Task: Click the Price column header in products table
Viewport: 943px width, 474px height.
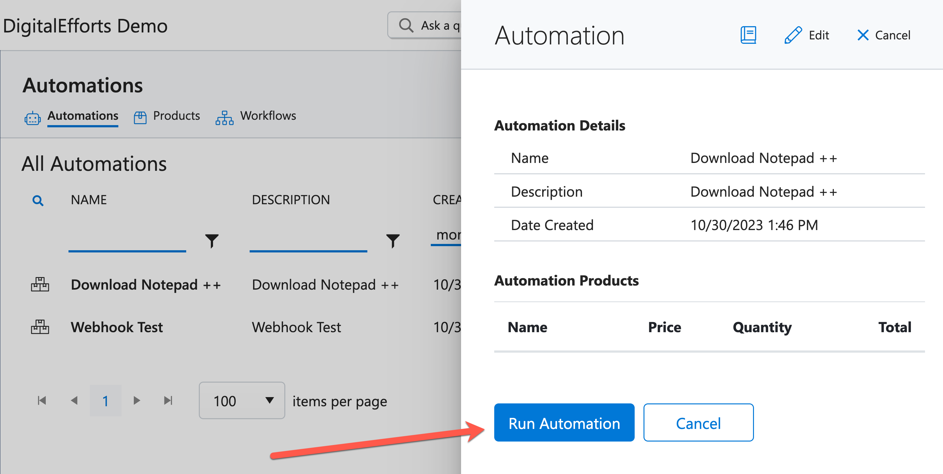Action: [x=664, y=327]
